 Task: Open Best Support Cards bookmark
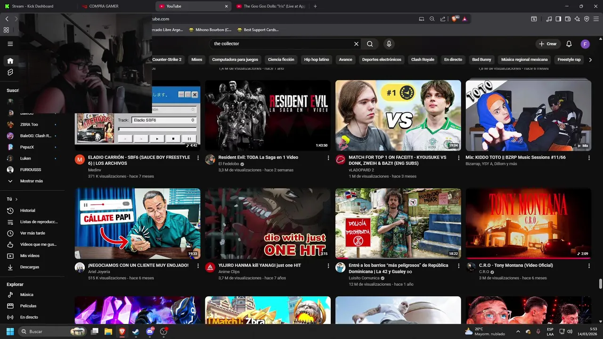[258, 30]
